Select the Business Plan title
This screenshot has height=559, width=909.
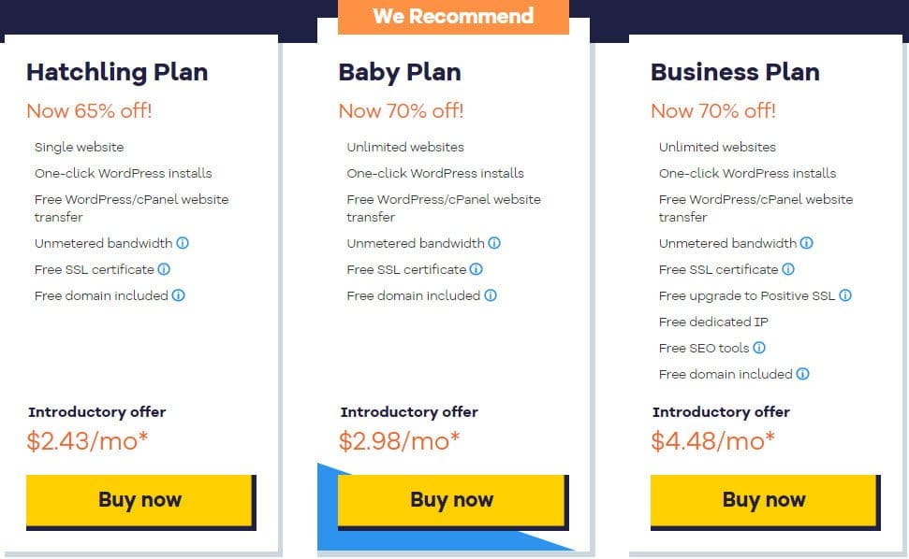click(734, 72)
